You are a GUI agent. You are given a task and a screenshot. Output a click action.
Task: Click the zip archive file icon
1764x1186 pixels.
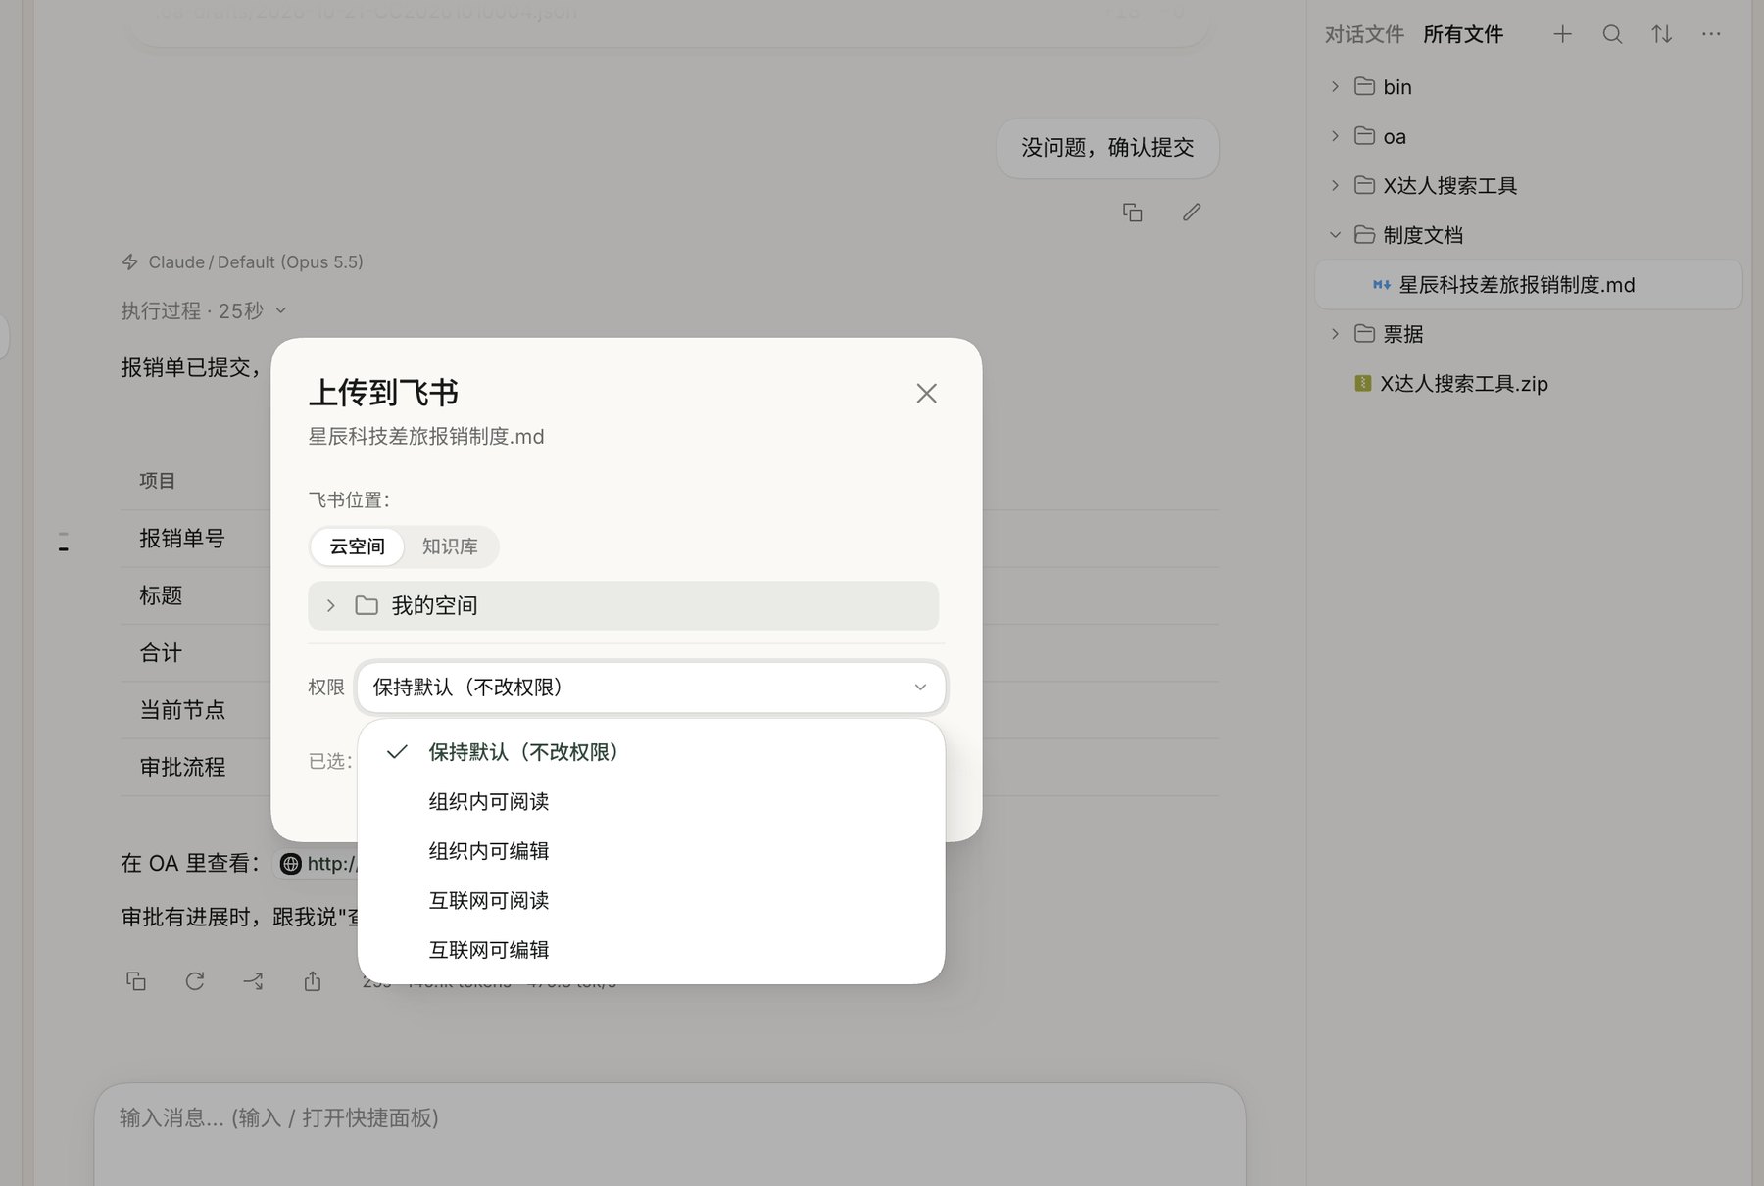point(1363,384)
